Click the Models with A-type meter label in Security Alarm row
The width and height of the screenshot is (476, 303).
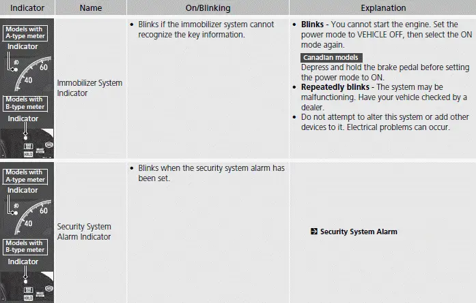point(25,176)
